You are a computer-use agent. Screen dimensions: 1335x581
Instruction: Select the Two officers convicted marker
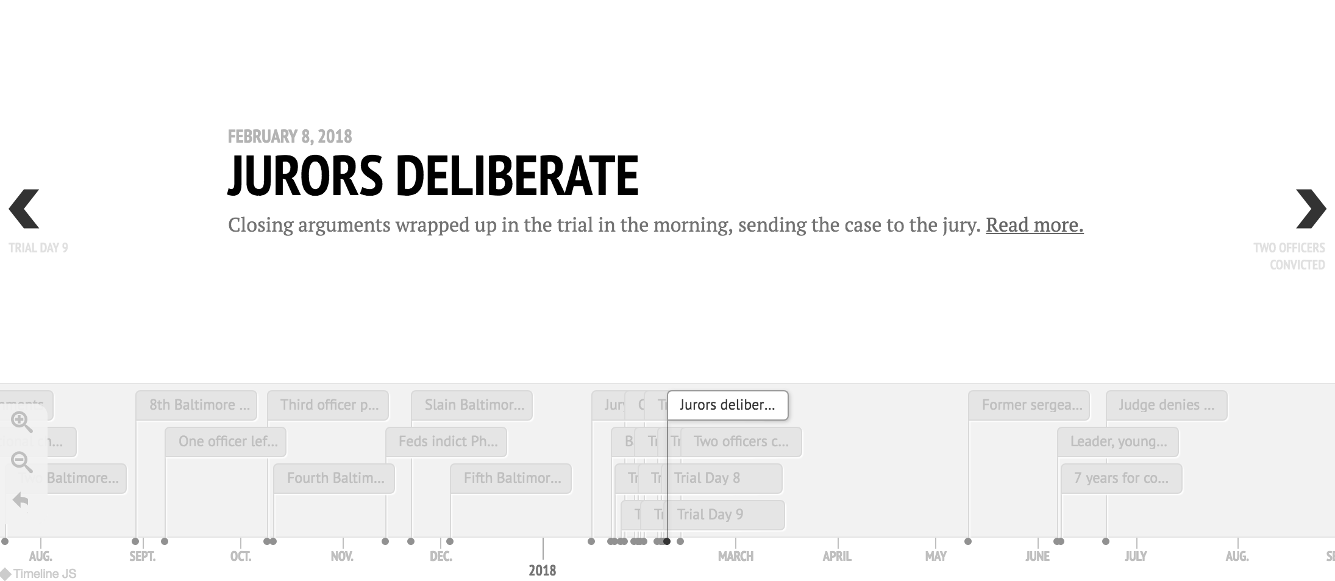tap(741, 442)
